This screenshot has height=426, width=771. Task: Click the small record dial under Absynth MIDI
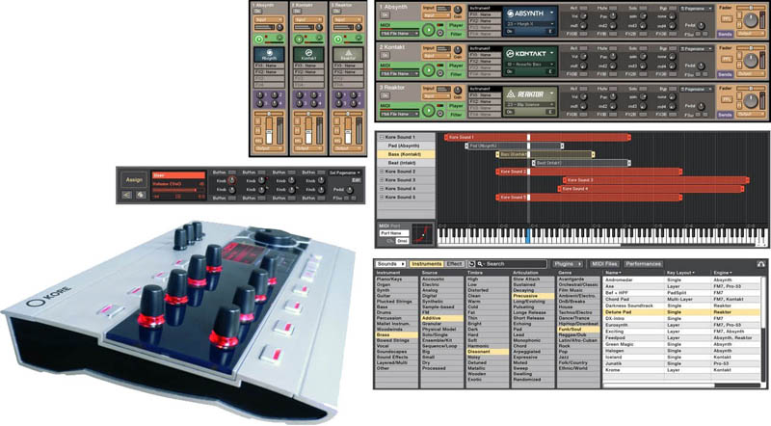click(440, 34)
